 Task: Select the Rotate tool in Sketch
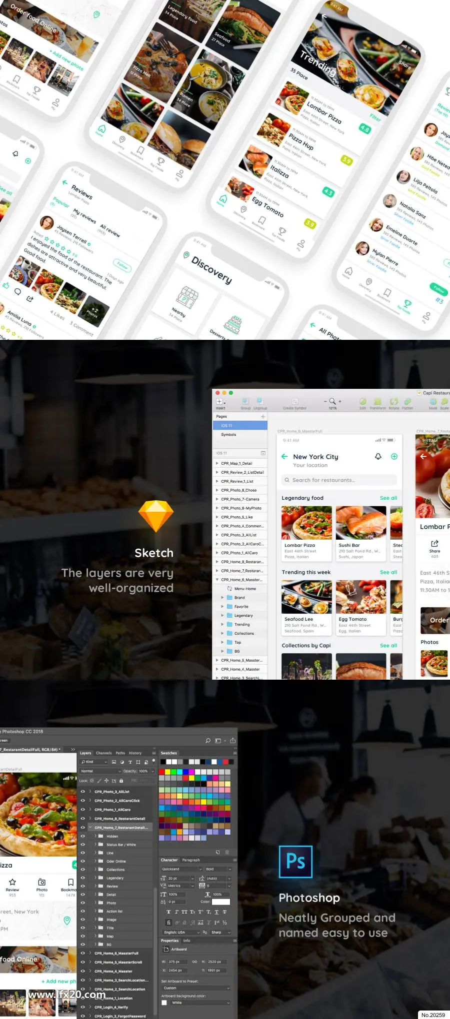click(394, 401)
